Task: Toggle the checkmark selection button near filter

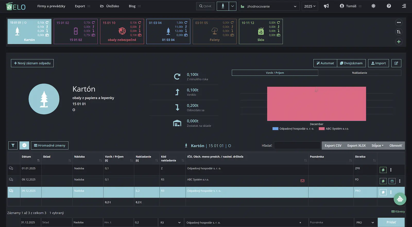Action: coord(24,145)
